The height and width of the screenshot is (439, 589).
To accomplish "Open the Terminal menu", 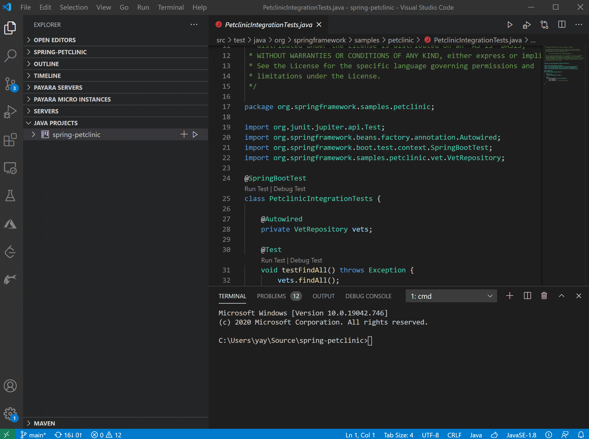I will [171, 7].
